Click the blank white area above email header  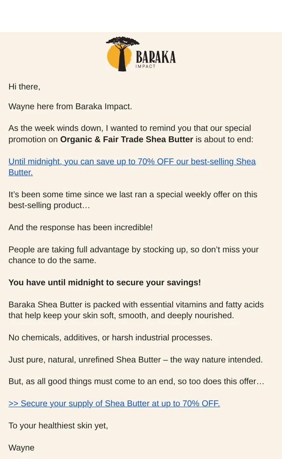[141, 16]
